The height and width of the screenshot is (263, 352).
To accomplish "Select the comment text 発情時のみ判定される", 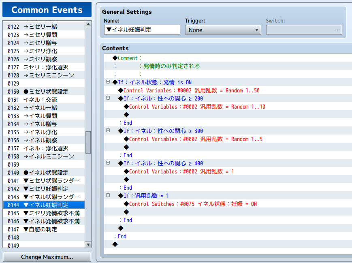I will [171, 66].
